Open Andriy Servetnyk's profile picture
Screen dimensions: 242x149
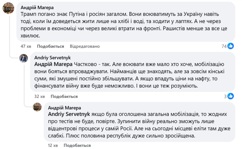(x=24, y=59)
